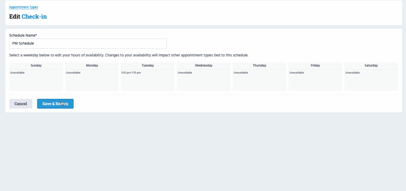Click Unavailable text under Thursday

(x=241, y=73)
